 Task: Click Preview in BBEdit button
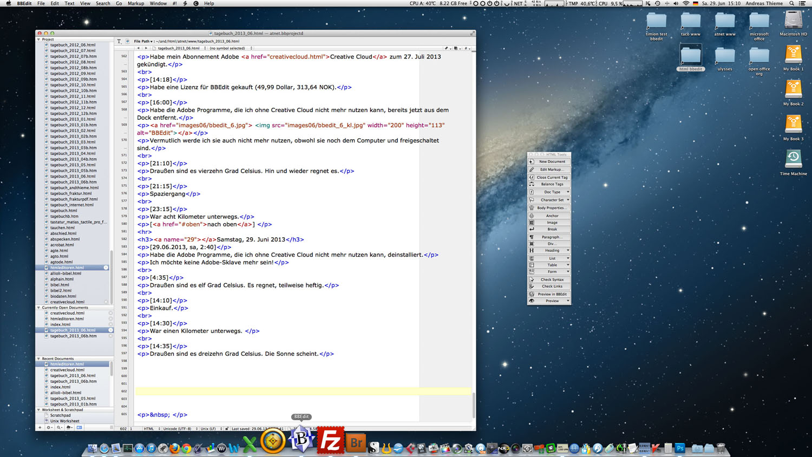click(x=549, y=294)
